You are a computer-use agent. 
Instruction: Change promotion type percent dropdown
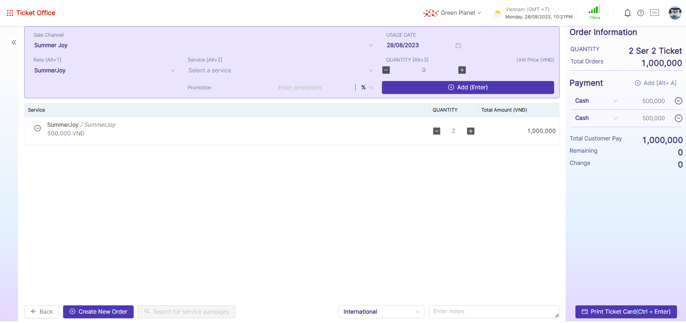coord(367,88)
